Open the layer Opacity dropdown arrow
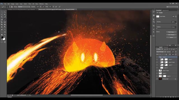Screen dimensions: 179x100 176,52
